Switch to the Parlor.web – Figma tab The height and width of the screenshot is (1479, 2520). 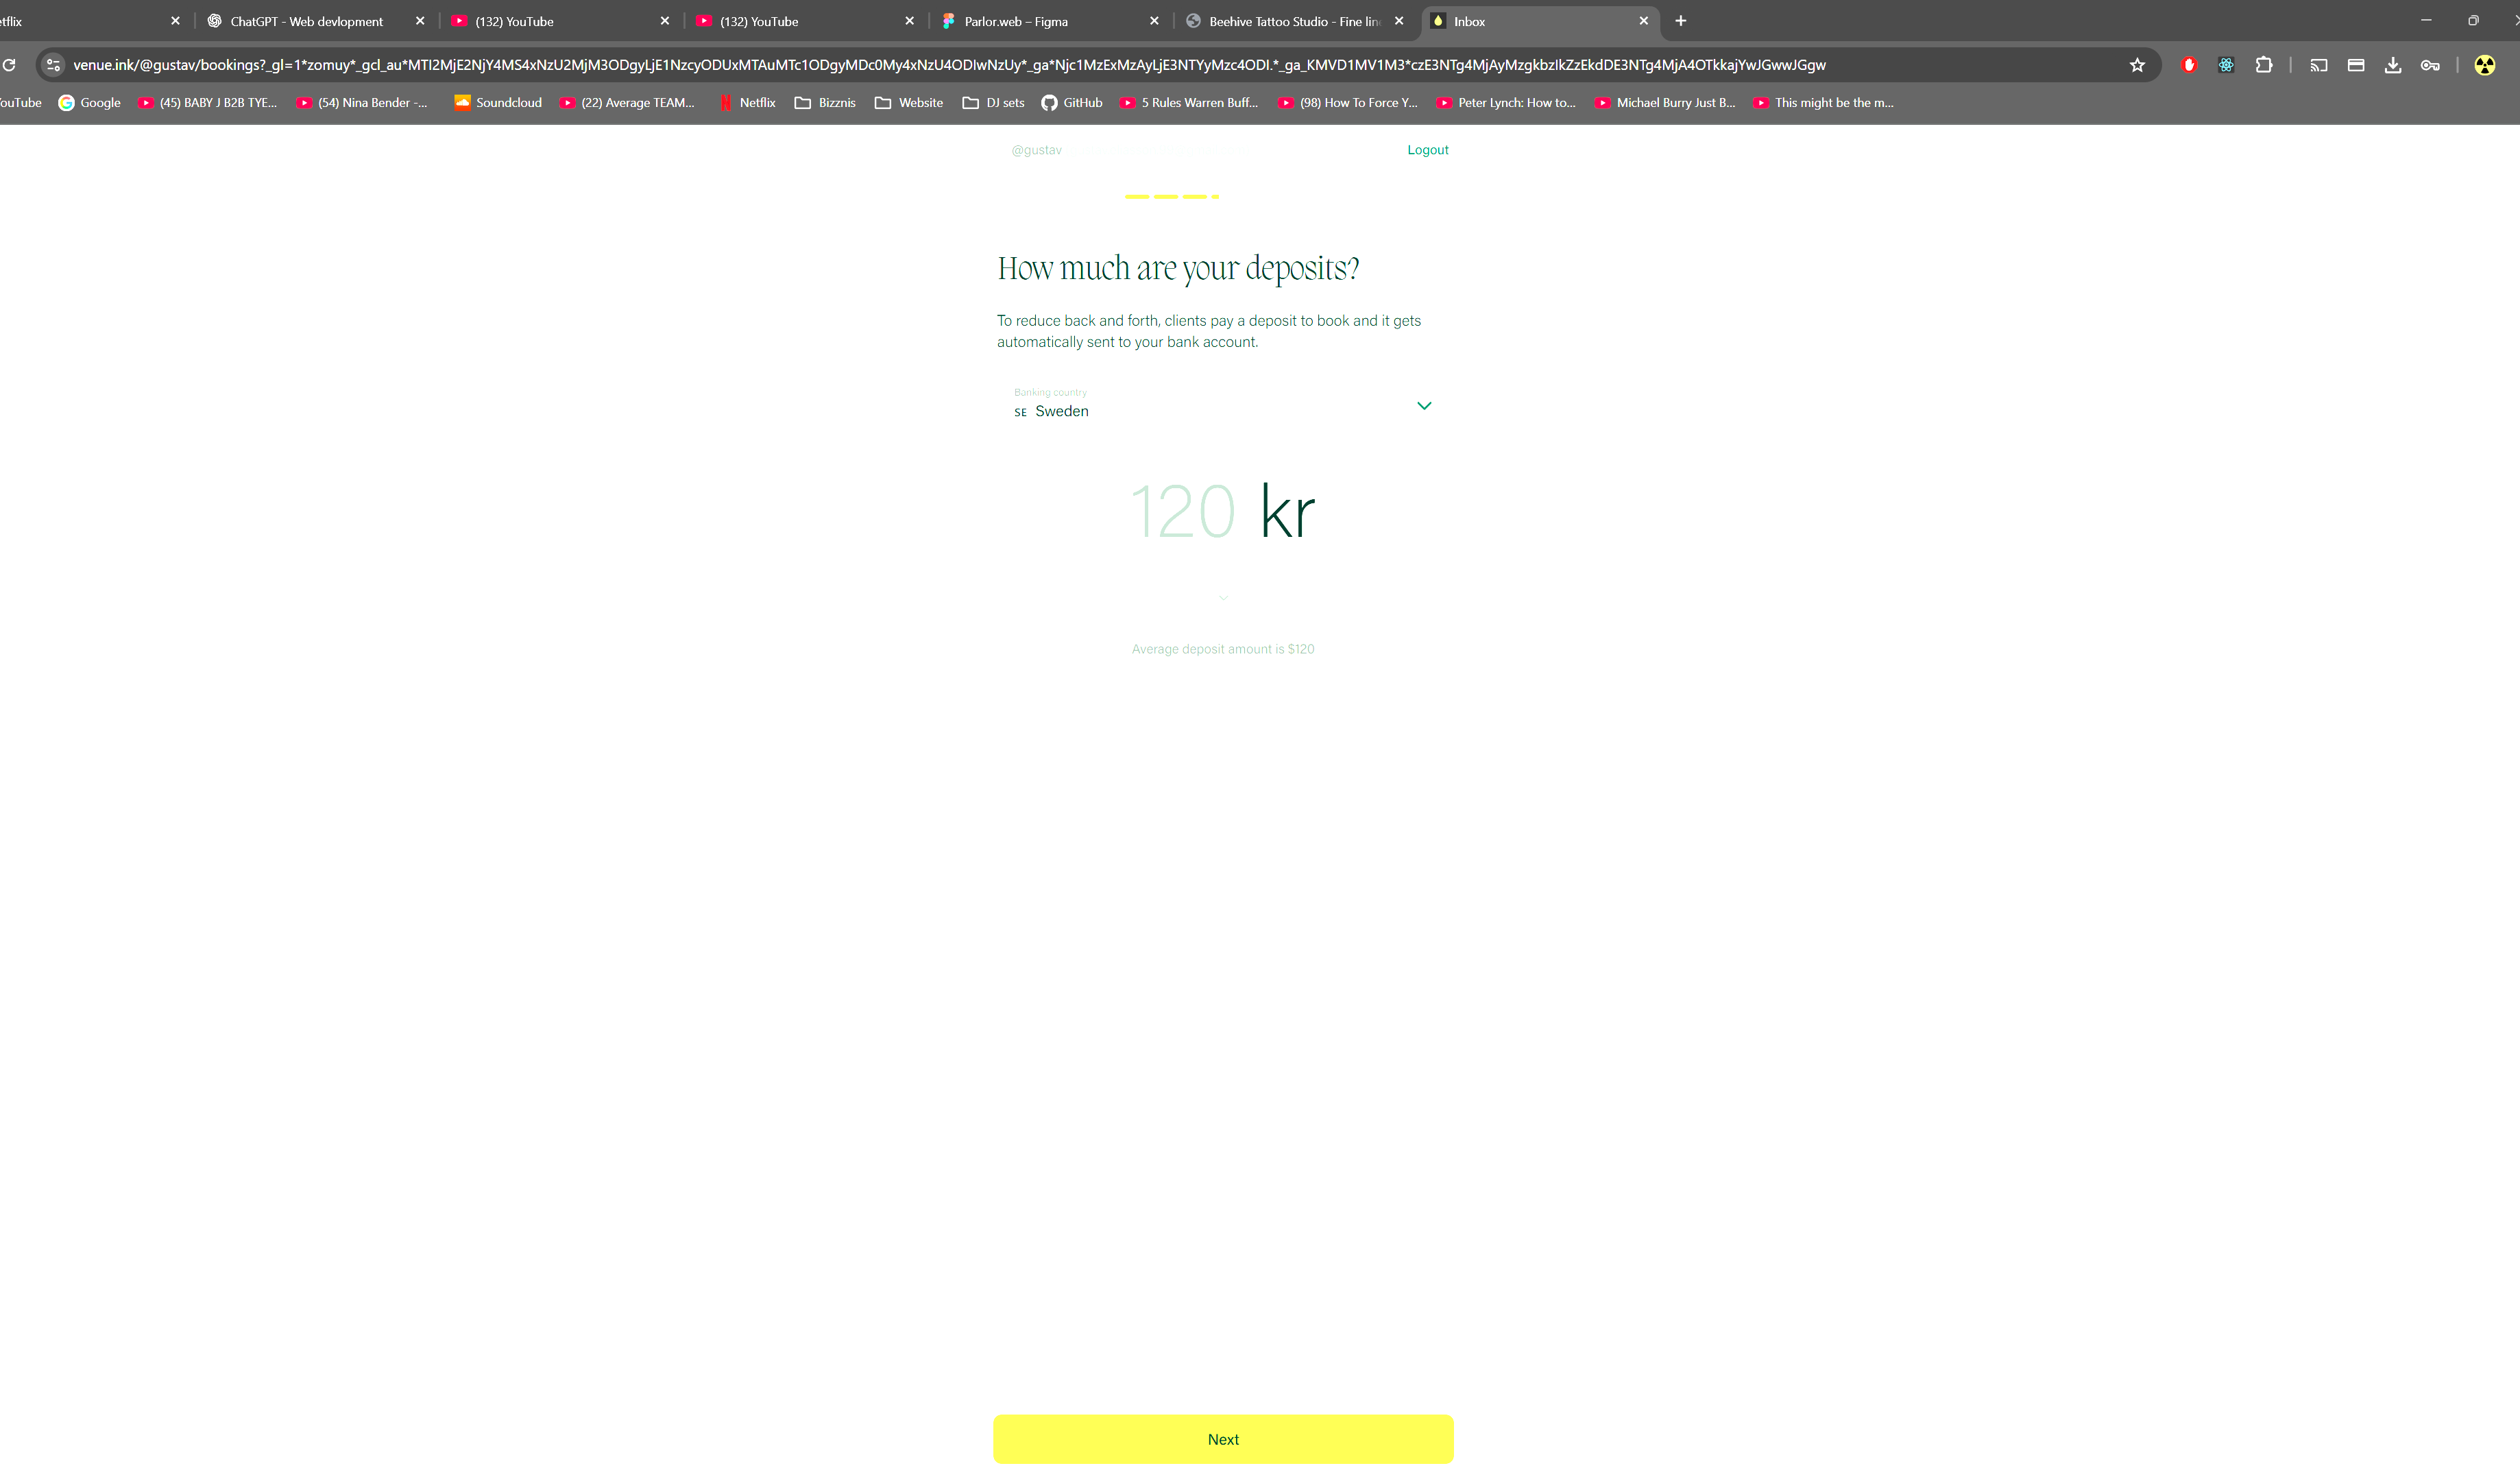coord(1015,21)
